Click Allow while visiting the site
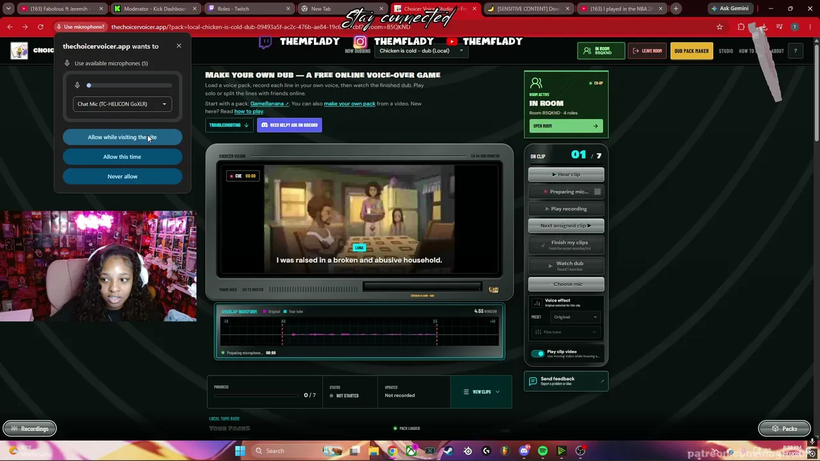Screen dimensions: 820x461 (122, 137)
